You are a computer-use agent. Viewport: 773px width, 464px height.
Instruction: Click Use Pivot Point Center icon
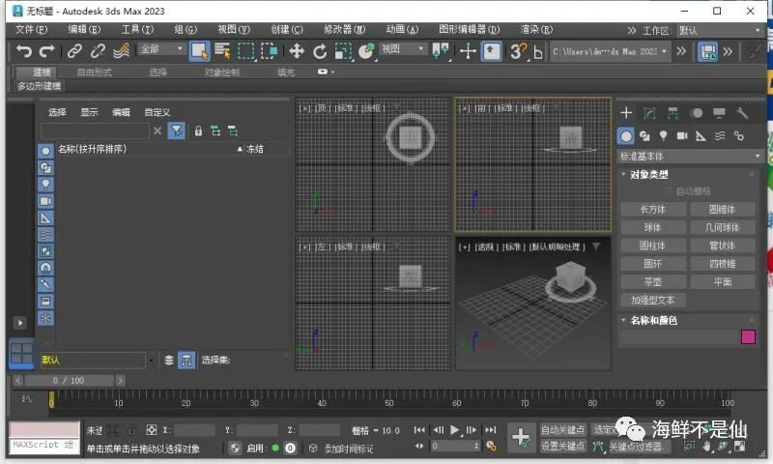(x=441, y=51)
